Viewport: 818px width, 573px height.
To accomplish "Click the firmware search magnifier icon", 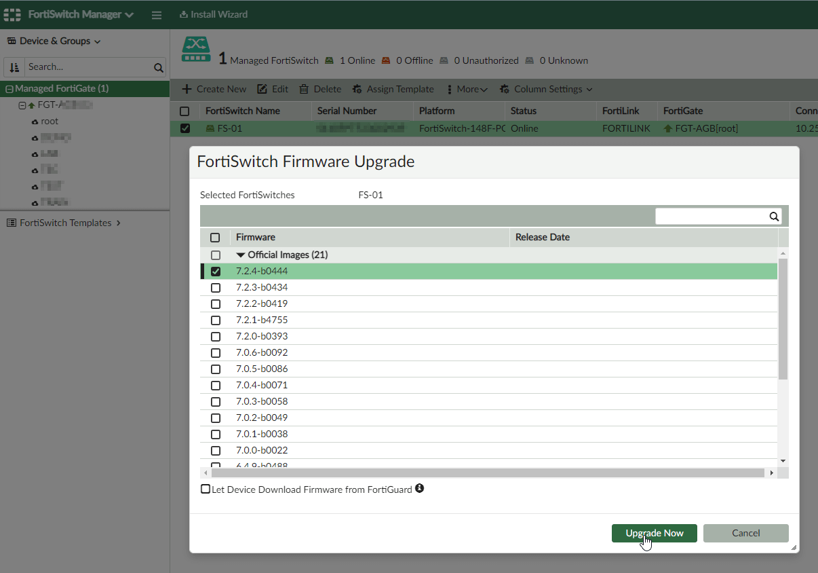I will (x=773, y=217).
